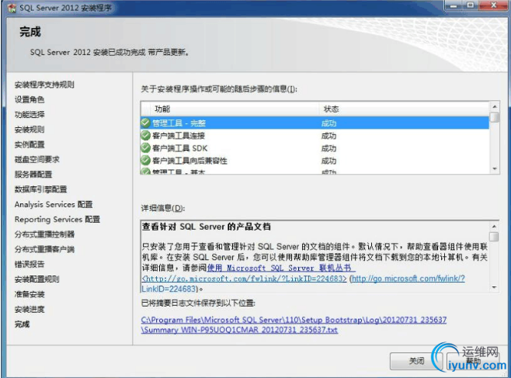Click feature list scrollbar down arrow
Viewport: 511px width, 378px height.
point(495,168)
